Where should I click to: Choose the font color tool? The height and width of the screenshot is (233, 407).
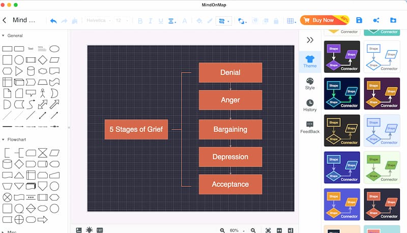[185, 21]
